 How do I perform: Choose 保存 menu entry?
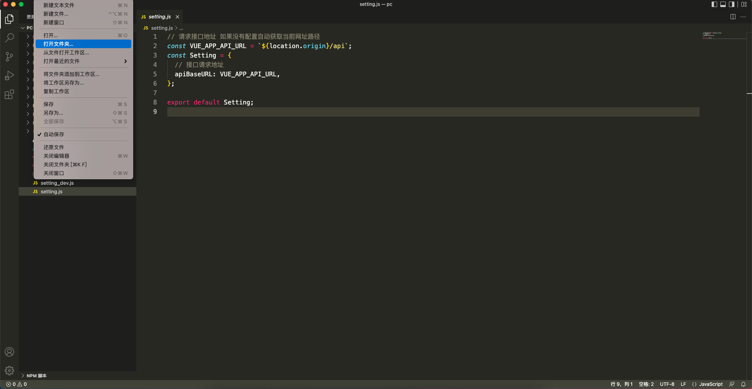pyautogui.click(x=83, y=104)
